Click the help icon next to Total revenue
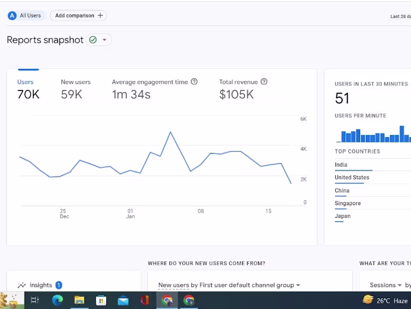Viewport: 411px width, 309px height. (264, 82)
